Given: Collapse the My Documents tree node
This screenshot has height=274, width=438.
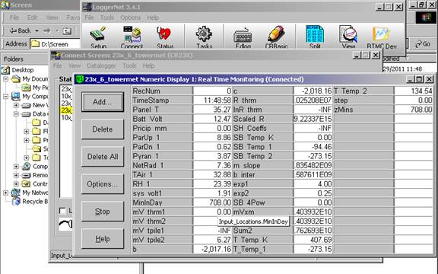Looking at the screenshot, I should coord(5,79).
